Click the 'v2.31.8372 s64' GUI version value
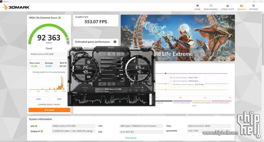Viewport: 264px width, 142px height. point(141,132)
